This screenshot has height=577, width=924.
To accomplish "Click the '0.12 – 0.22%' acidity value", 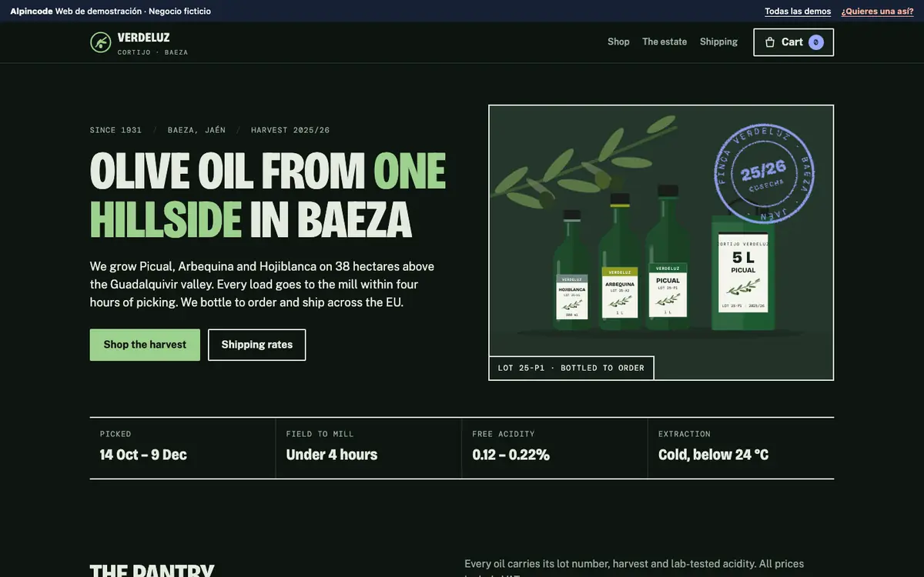I will point(511,455).
